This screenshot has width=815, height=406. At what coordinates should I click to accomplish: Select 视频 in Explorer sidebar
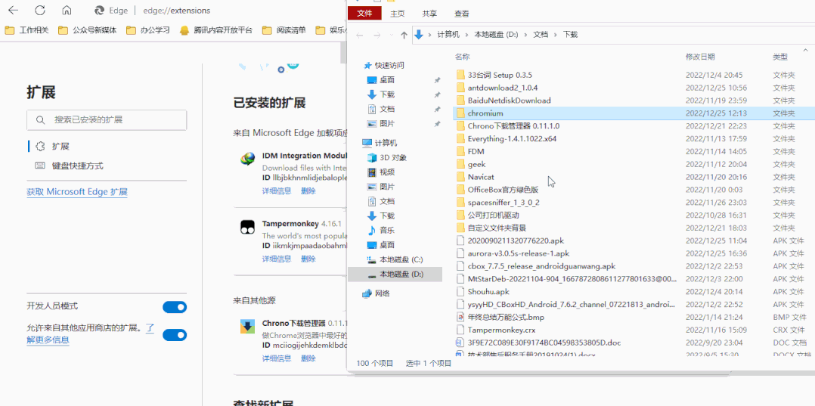click(x=381, y=172)
